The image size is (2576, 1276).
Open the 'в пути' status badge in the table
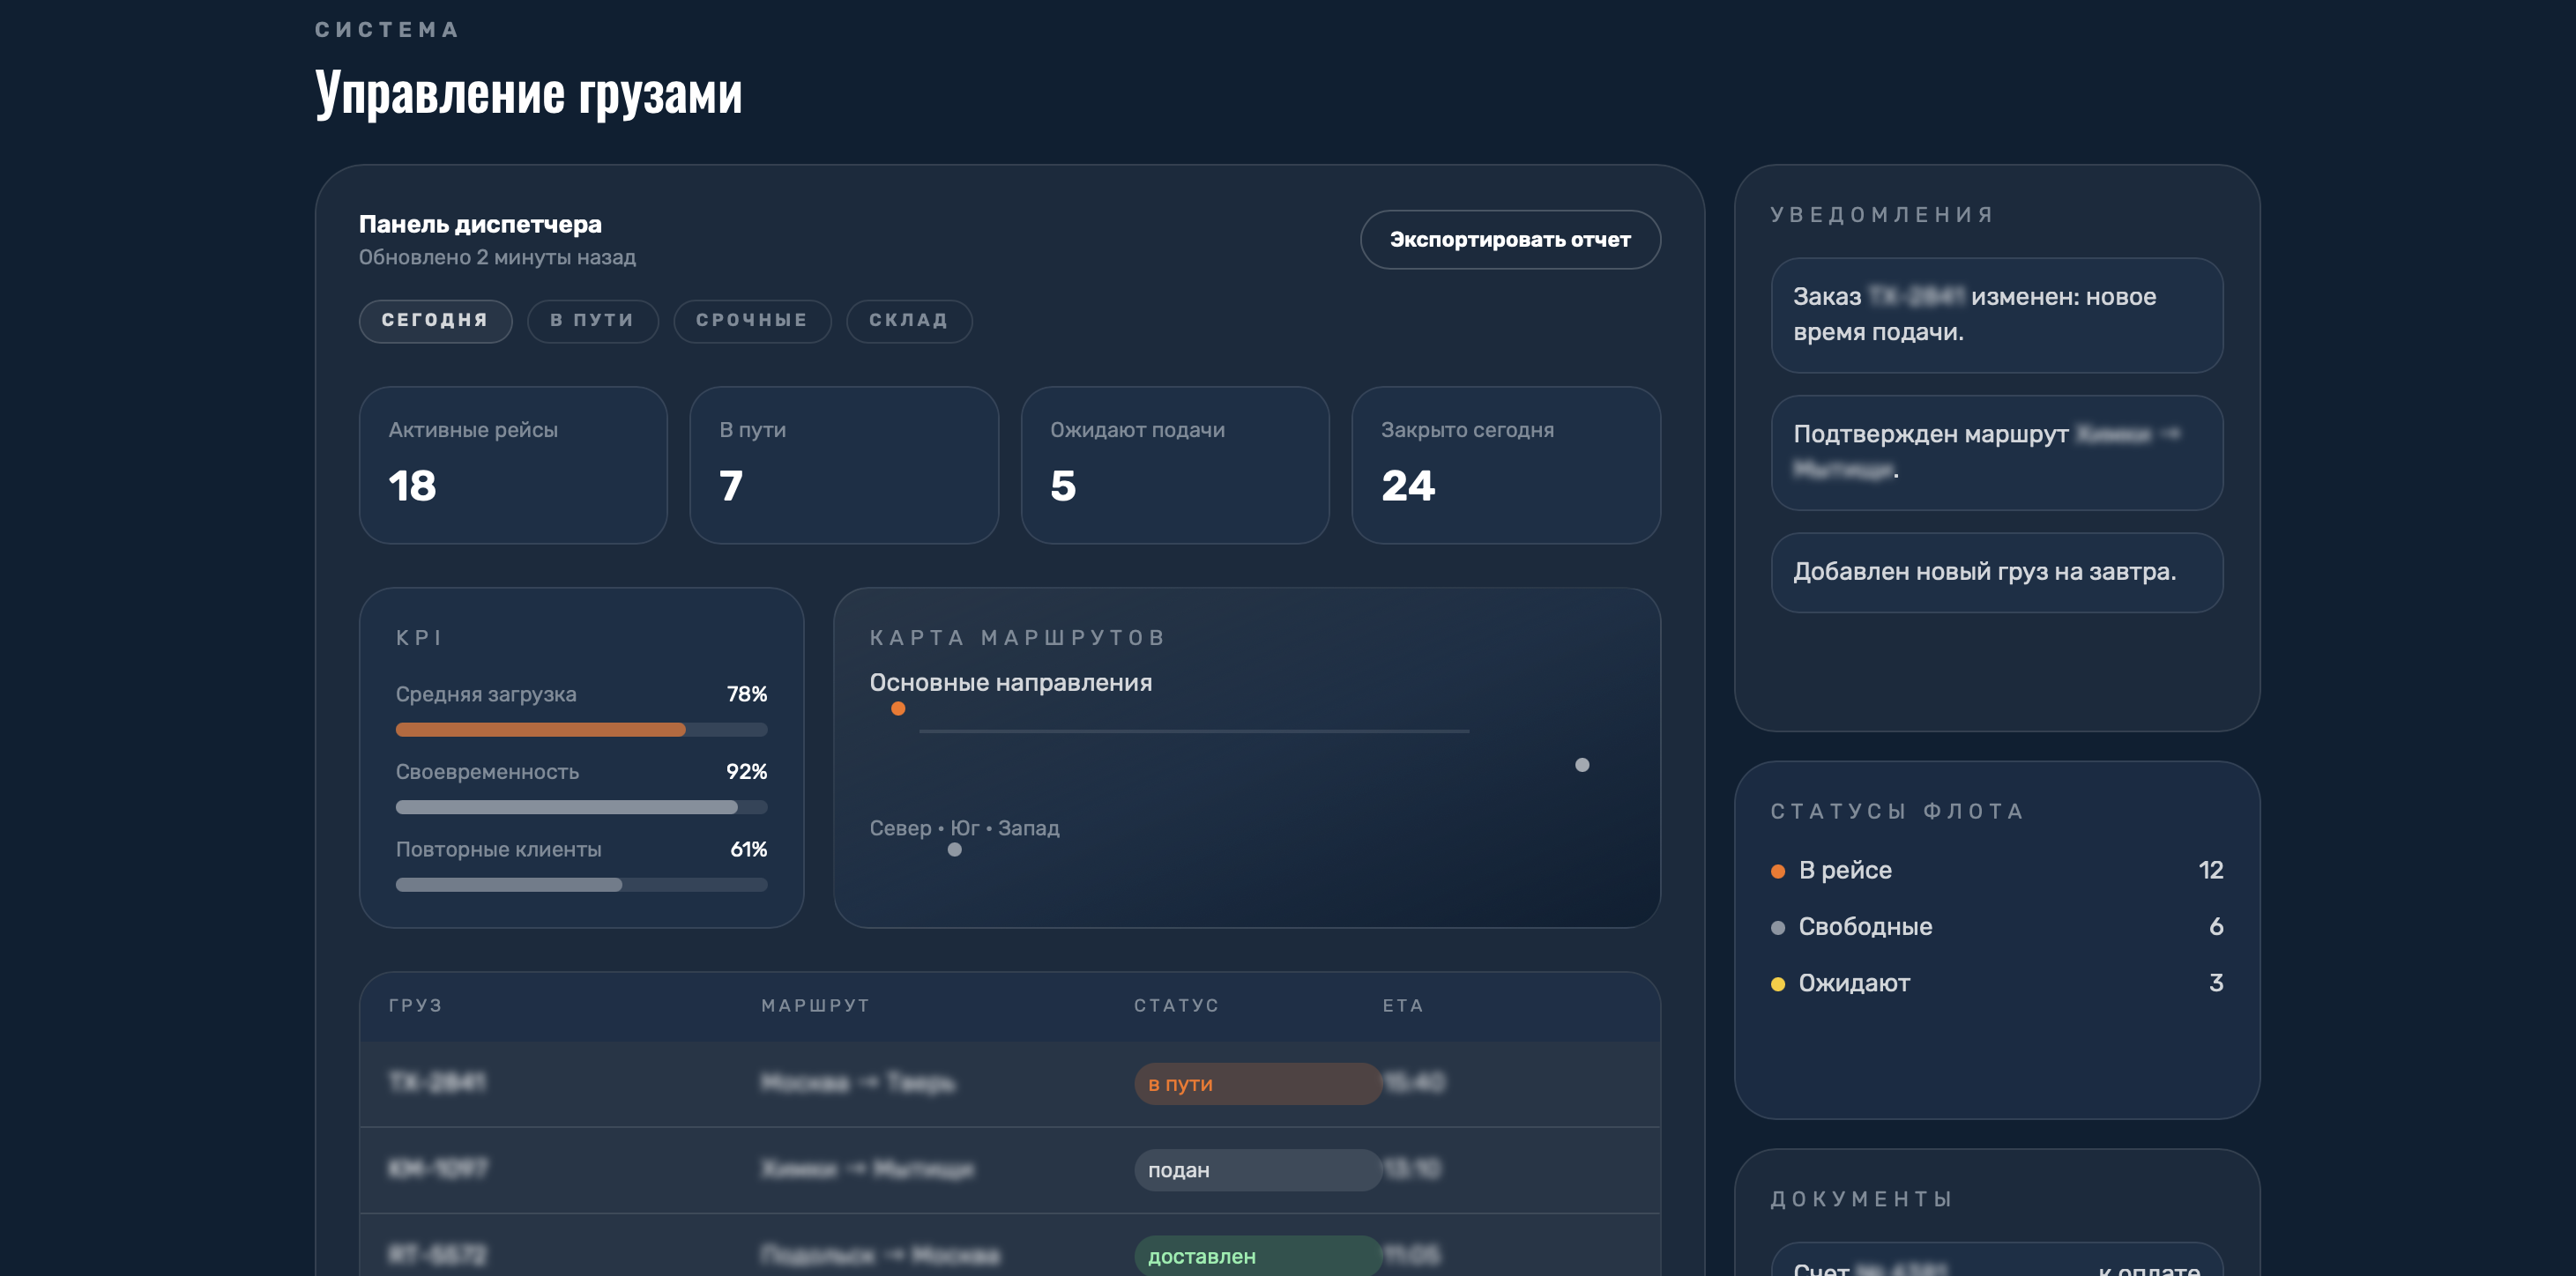1258,1084
